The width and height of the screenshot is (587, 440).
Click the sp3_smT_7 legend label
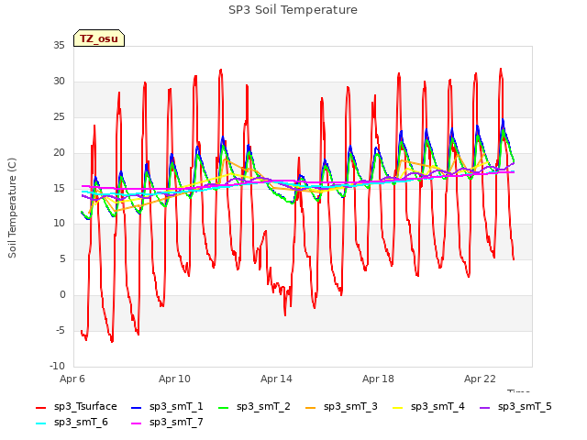[176, 422]
